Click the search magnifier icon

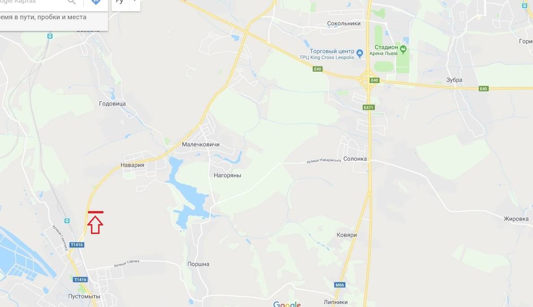(71, 2)
